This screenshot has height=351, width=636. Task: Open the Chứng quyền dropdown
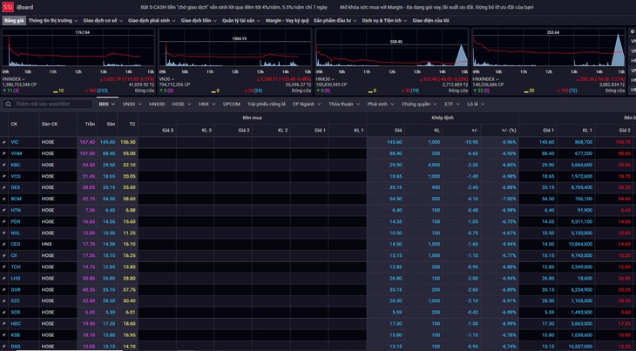(x=419, y=105)
